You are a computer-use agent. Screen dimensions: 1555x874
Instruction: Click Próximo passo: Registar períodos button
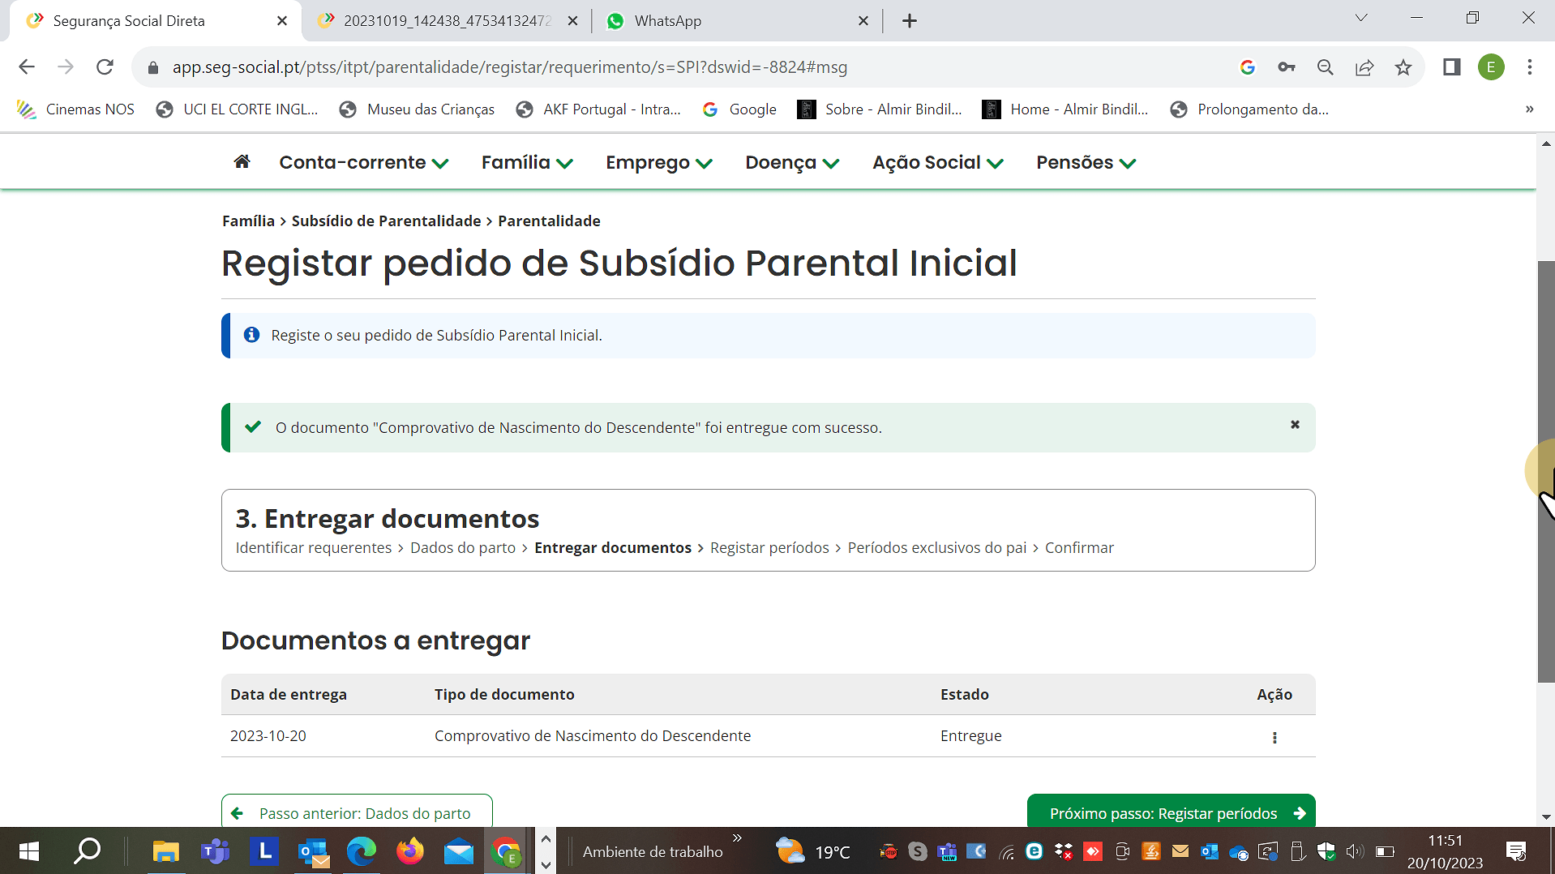point(1170,812)
